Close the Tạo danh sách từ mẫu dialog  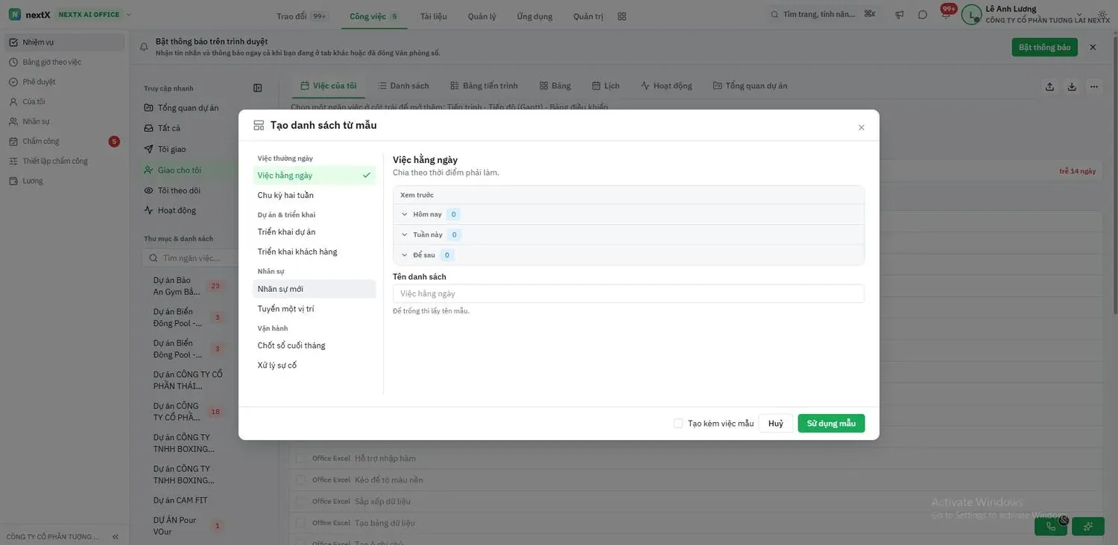(x=862, y=127)
